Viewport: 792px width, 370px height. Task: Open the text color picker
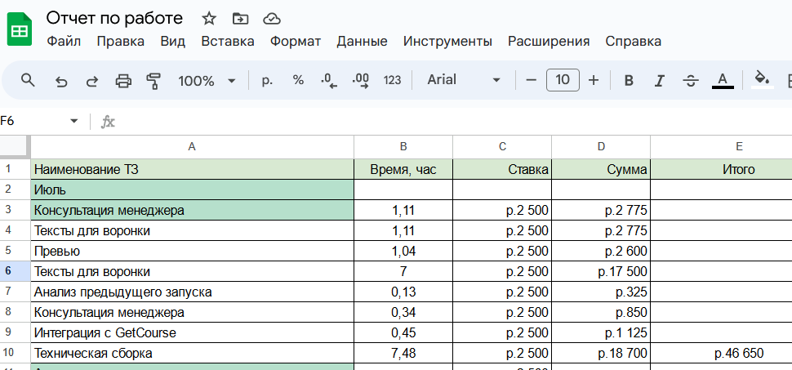click(x=722, y=80)
